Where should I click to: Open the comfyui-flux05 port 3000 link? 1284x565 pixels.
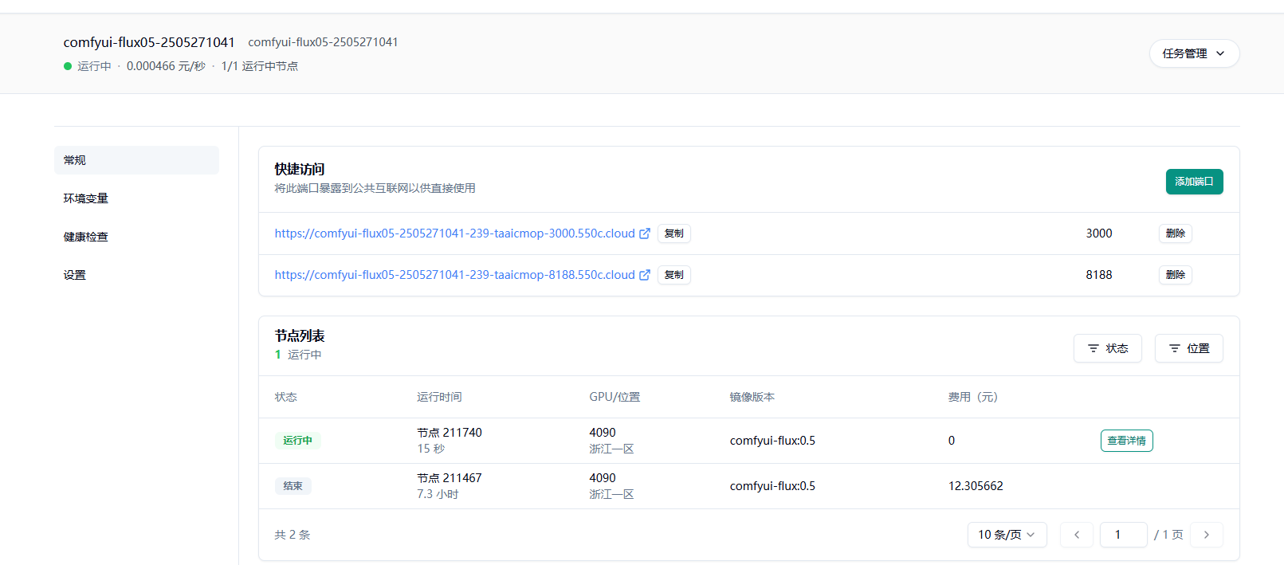pos(454,233)
